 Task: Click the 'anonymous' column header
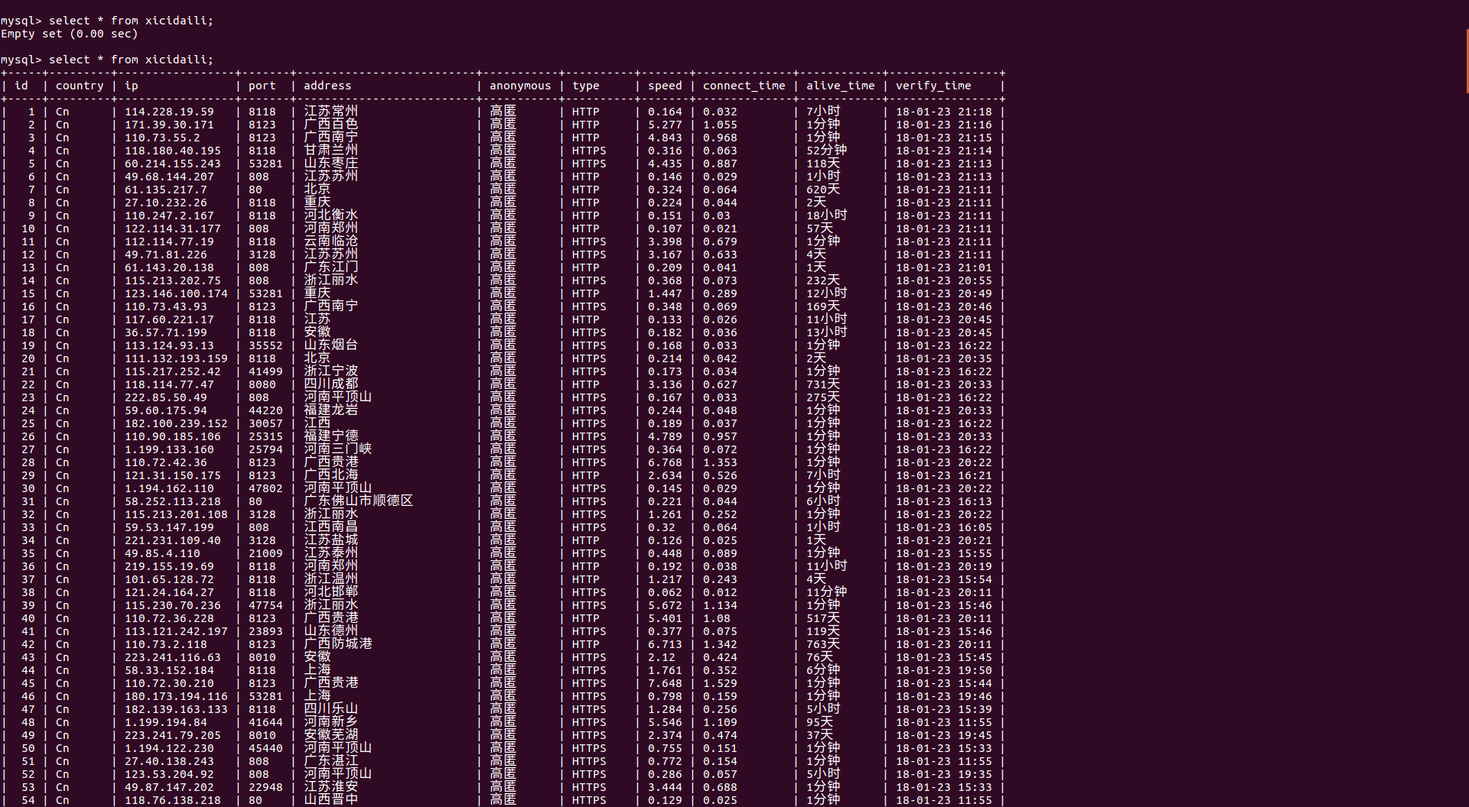coord(520,86)
